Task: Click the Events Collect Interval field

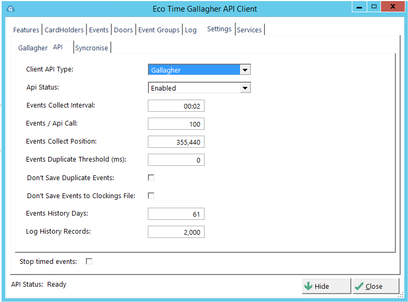Action: (176, 106)
